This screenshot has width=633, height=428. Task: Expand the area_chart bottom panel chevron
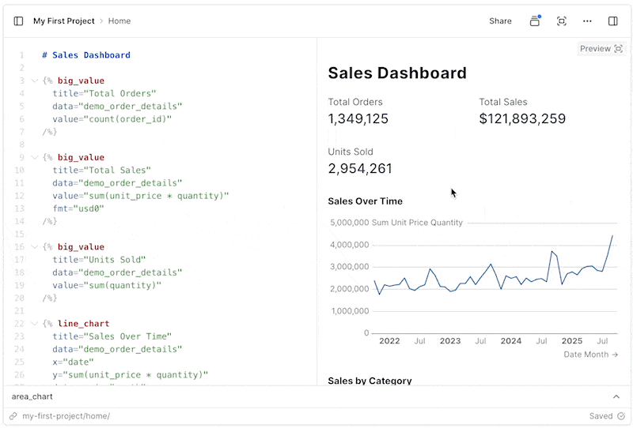pos(616,396)
